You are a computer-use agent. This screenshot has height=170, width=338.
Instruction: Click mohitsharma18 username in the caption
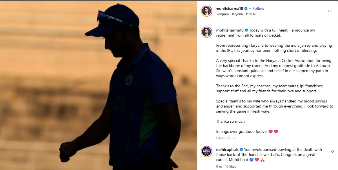(x=230, y=30)
